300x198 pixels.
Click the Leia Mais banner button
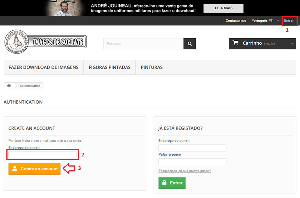(223, 8)
